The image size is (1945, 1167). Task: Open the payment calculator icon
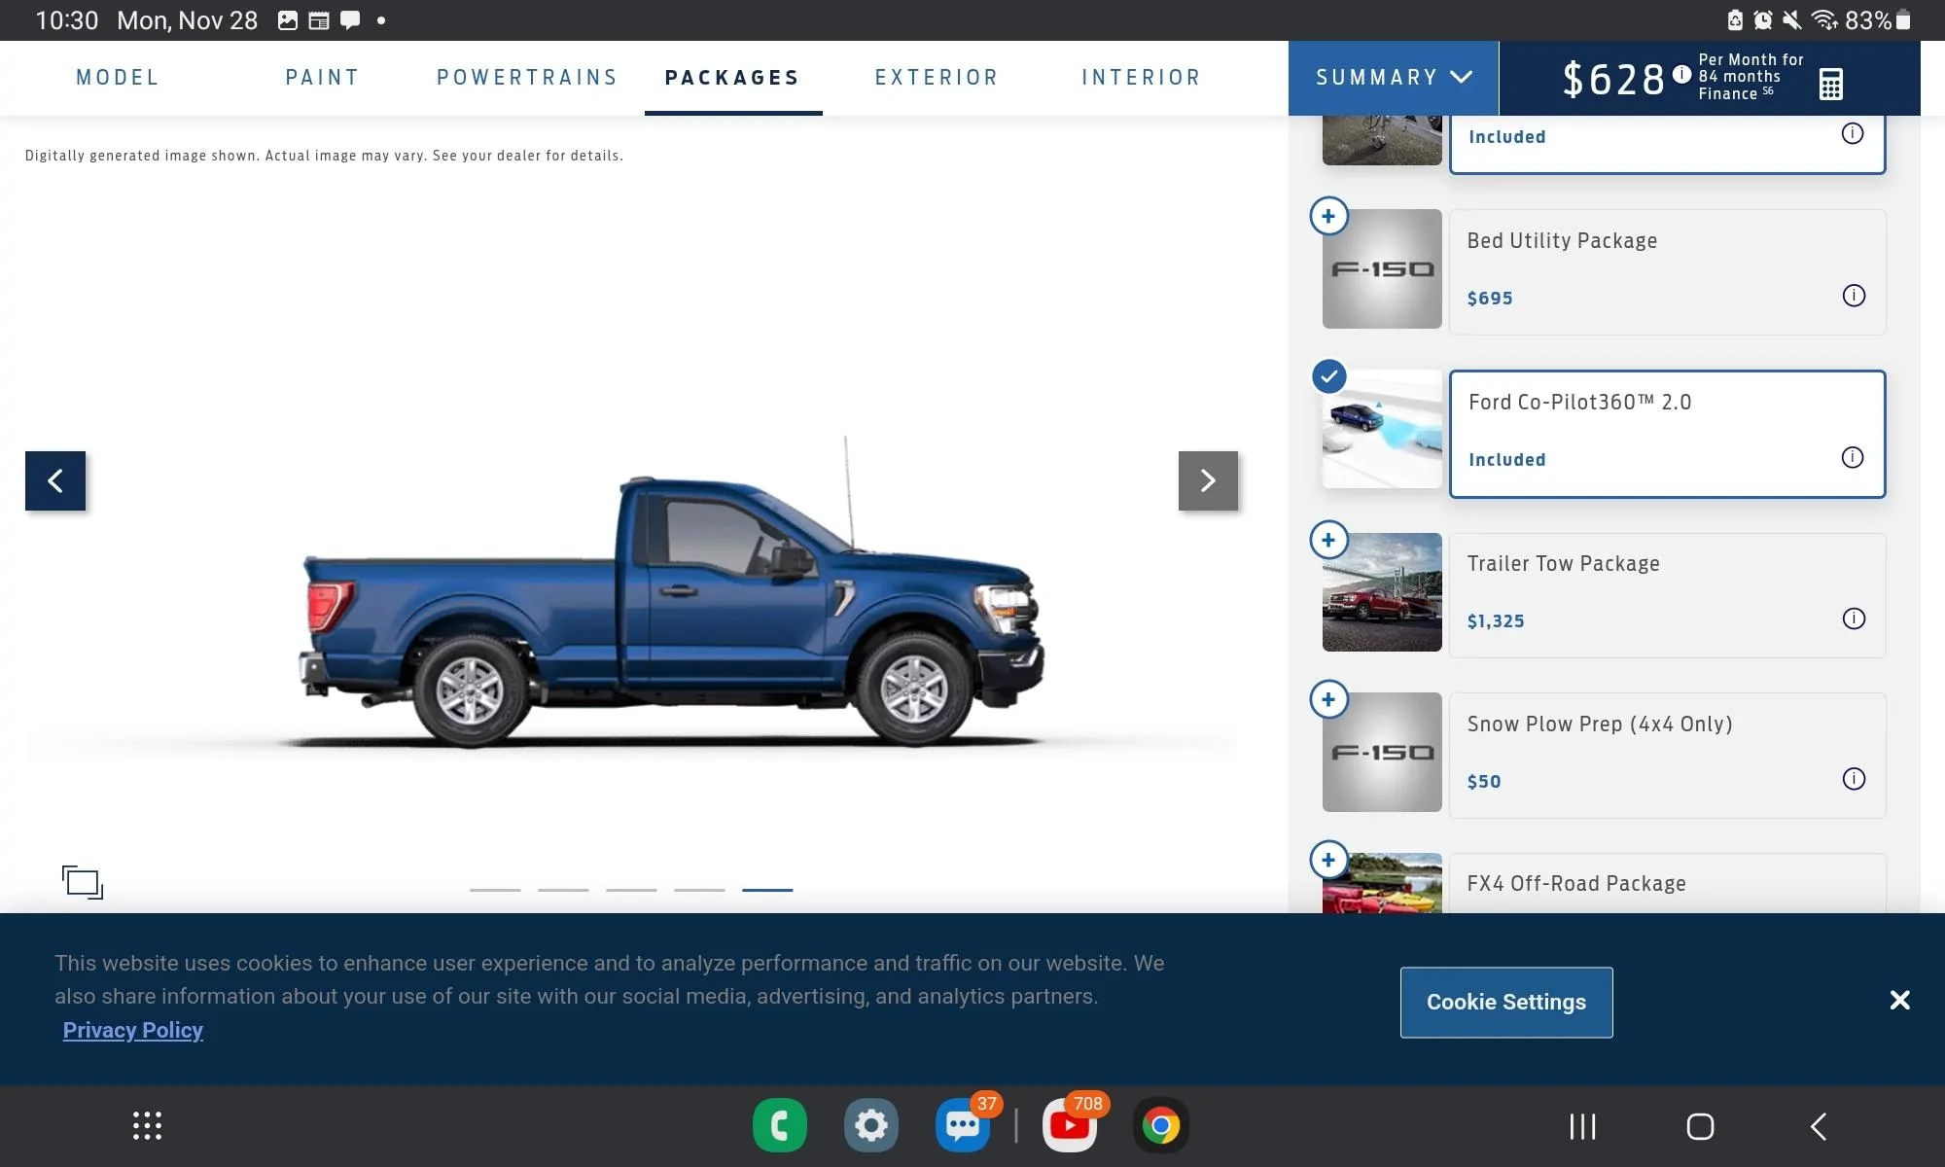click(1830, 84)
